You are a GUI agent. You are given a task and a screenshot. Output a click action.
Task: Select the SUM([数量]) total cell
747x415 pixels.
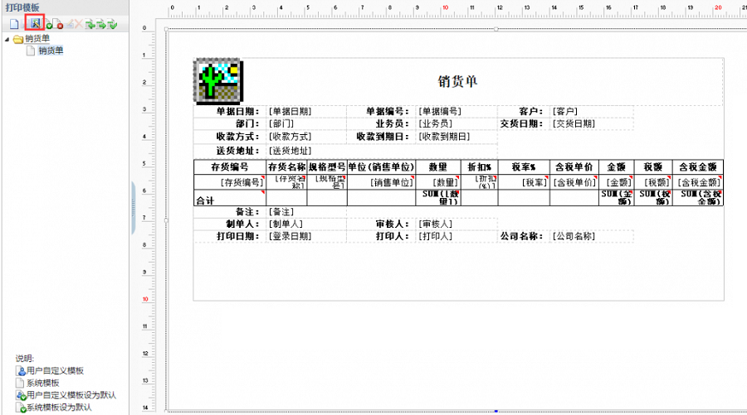[x=438, y=198]
